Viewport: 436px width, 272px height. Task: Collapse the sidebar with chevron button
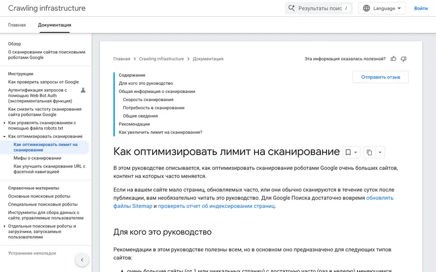click(82, 260)
